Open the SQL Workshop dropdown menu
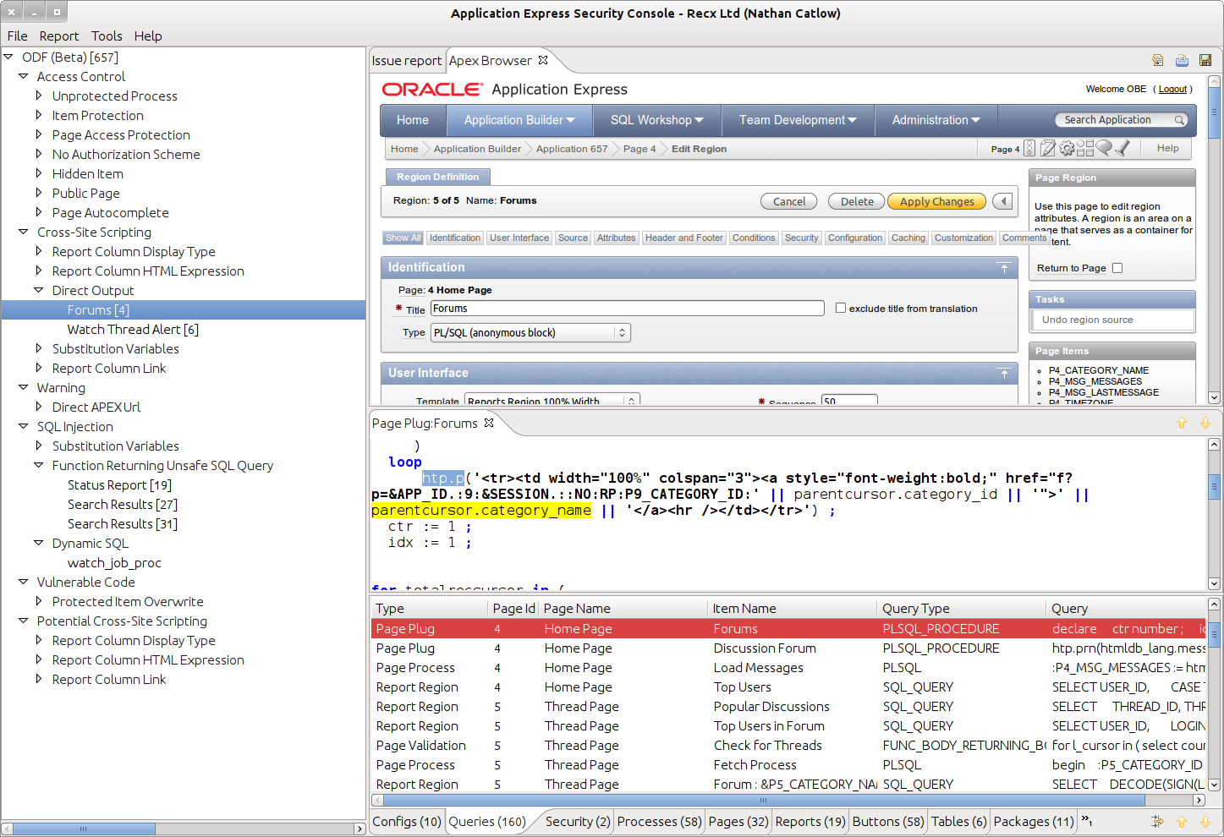The image size is (1224, 837). click(x=657, y=120)
